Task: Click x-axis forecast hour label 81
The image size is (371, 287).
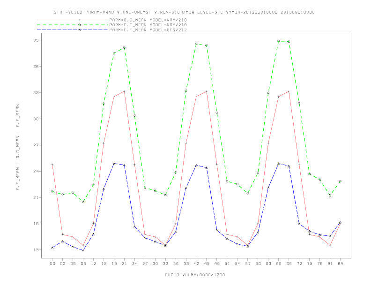Action: click(x=330, y=264)
